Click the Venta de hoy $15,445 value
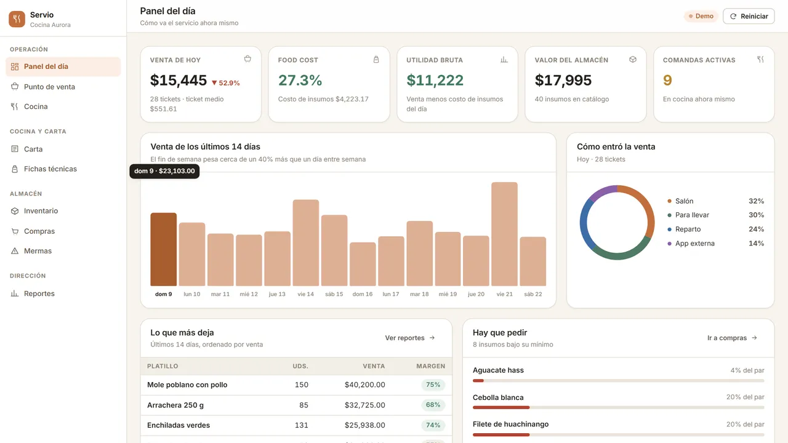 (x=179, y=81)
